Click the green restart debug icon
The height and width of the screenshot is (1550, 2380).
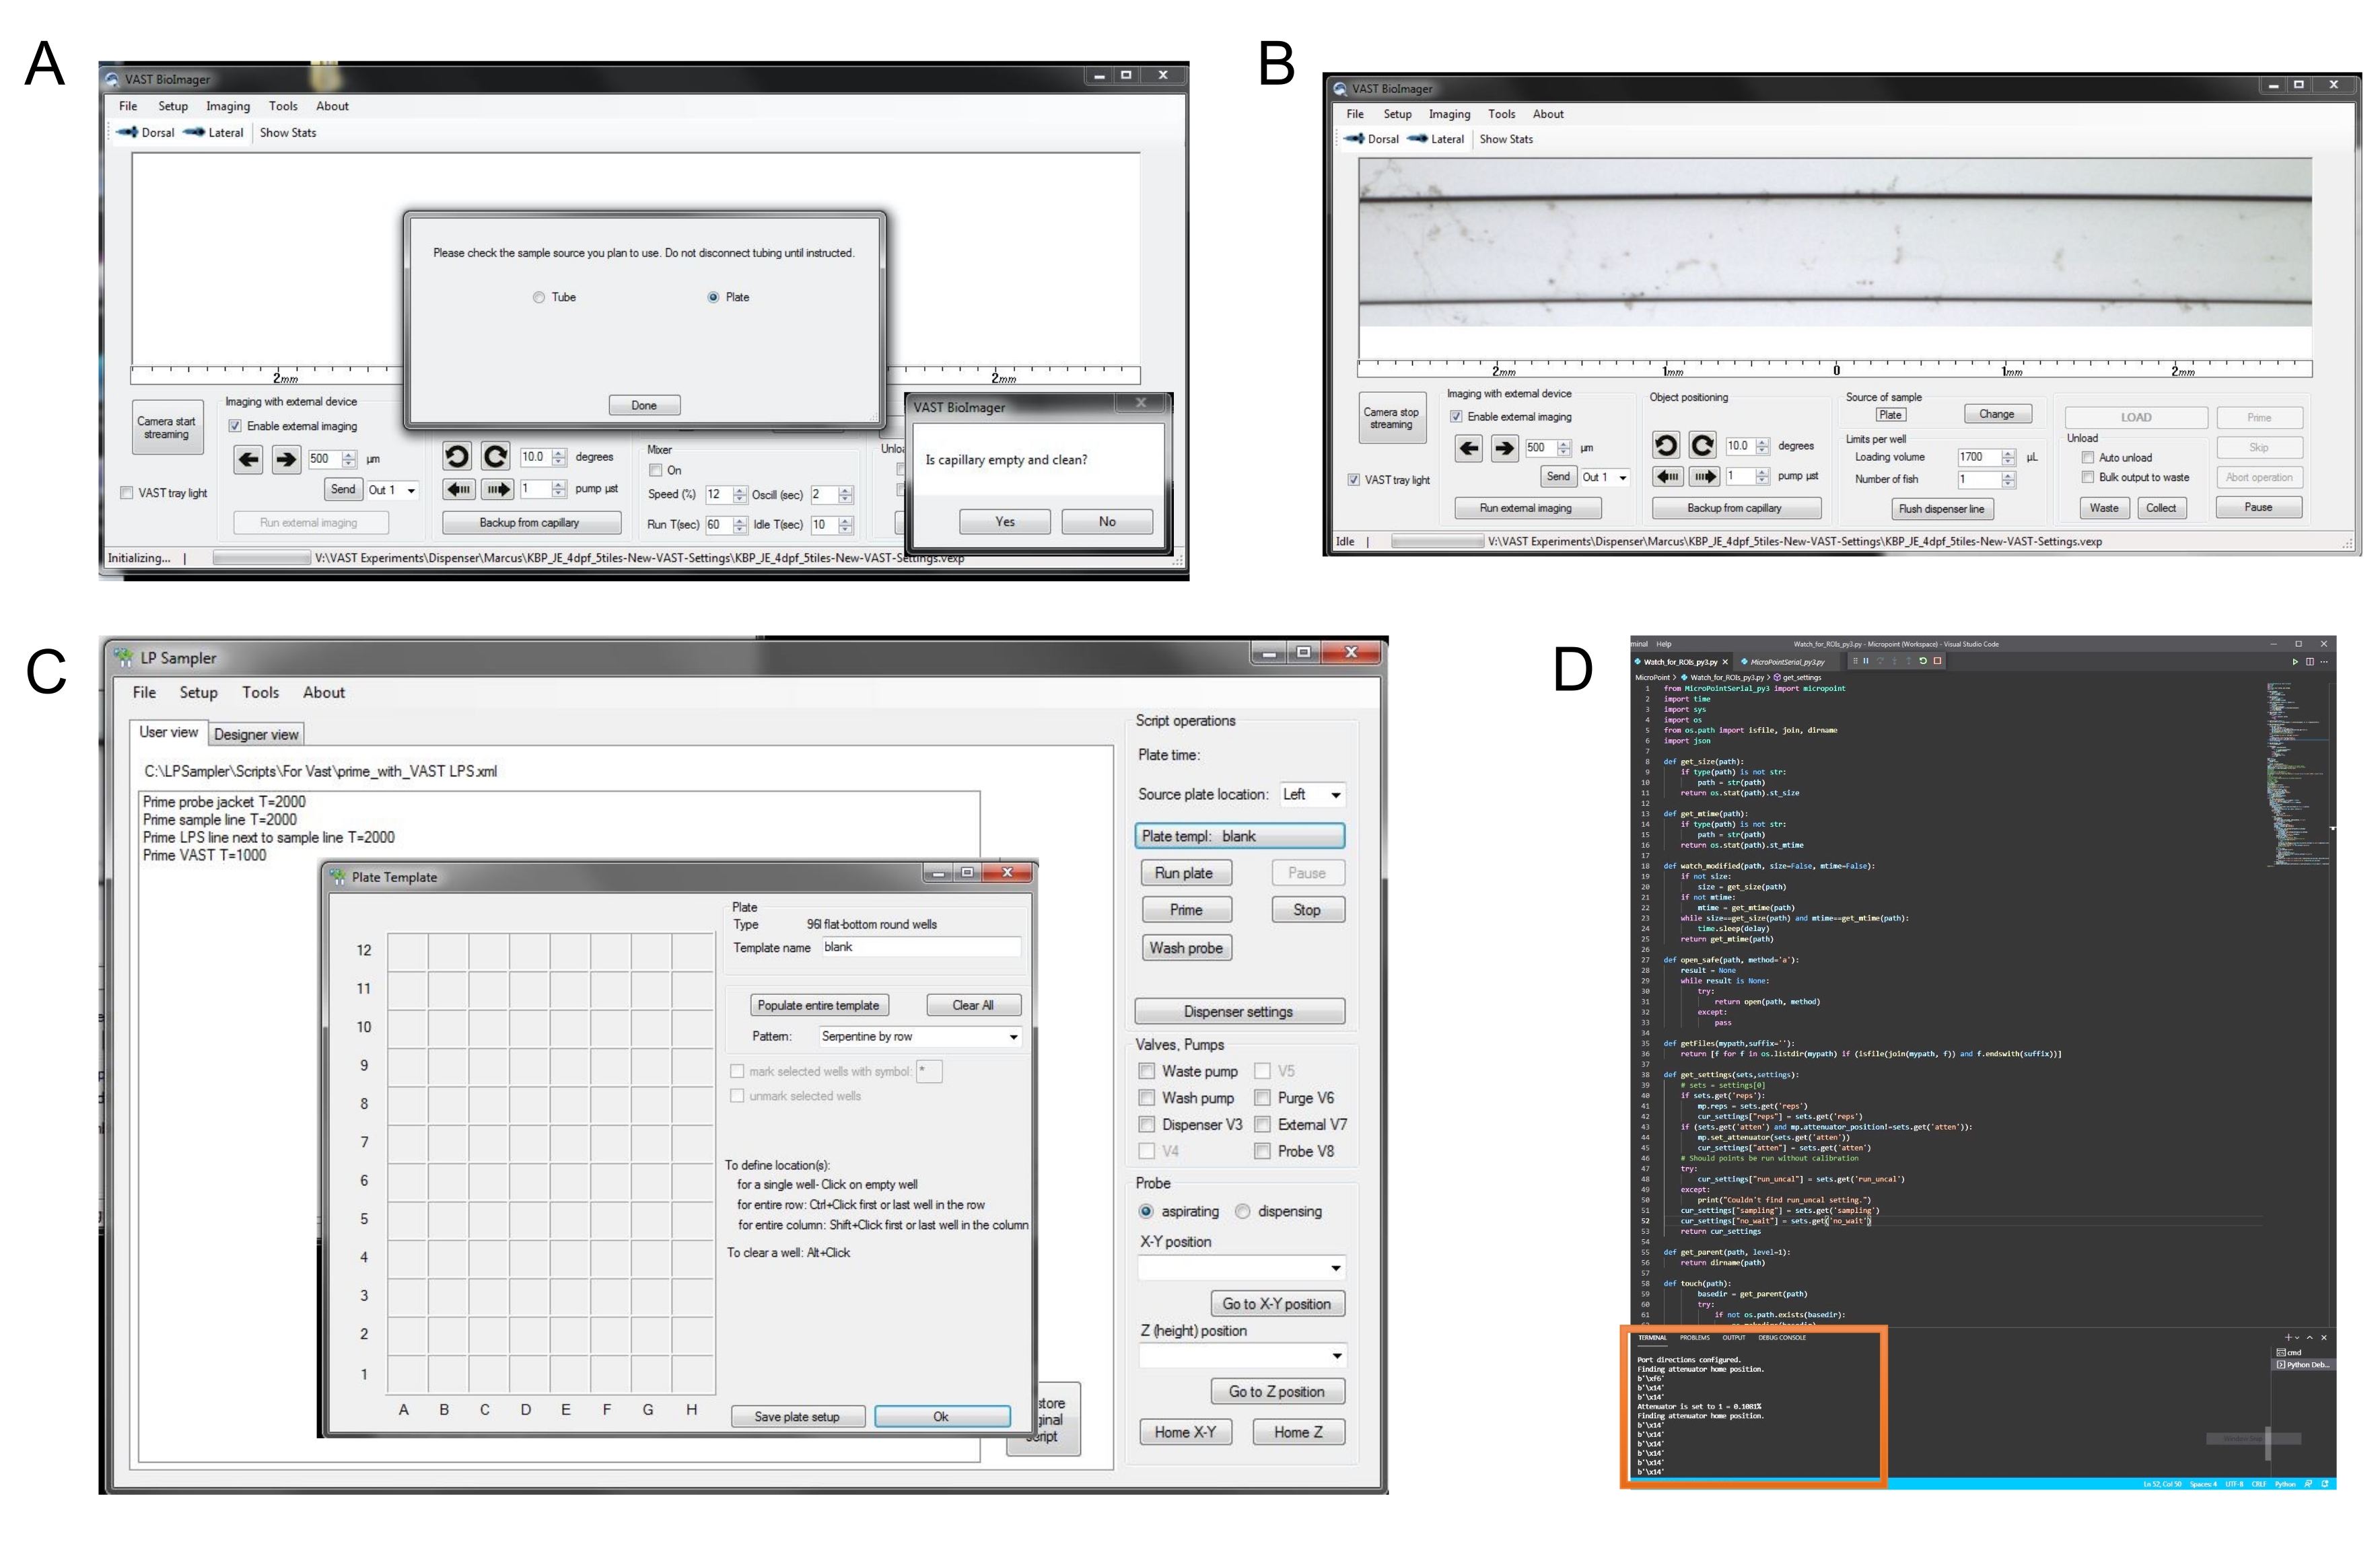[1923, 661]
